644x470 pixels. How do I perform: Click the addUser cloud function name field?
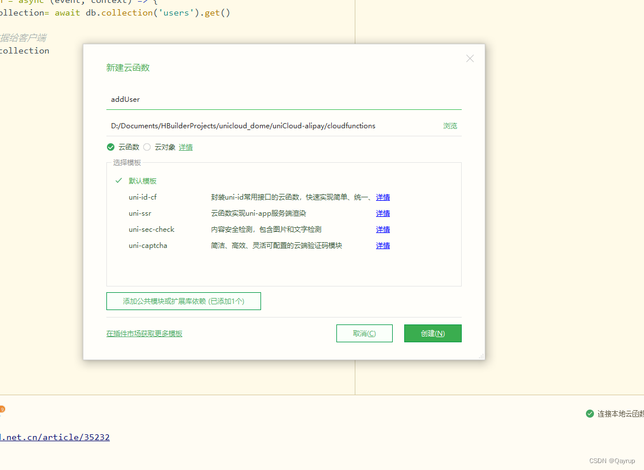point(230,99)
